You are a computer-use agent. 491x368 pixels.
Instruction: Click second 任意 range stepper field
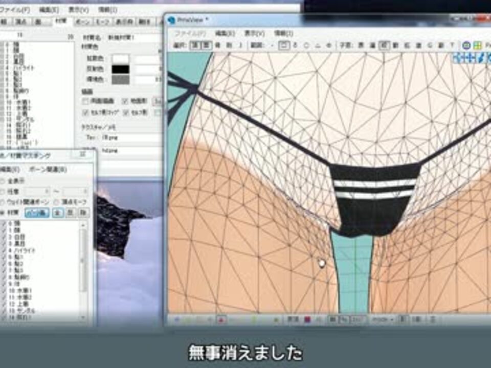click(x=75, y=191)
